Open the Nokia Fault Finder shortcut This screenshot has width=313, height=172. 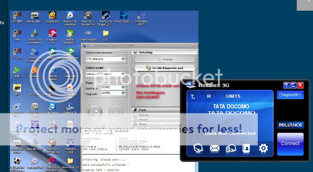(x=17, y=146)
